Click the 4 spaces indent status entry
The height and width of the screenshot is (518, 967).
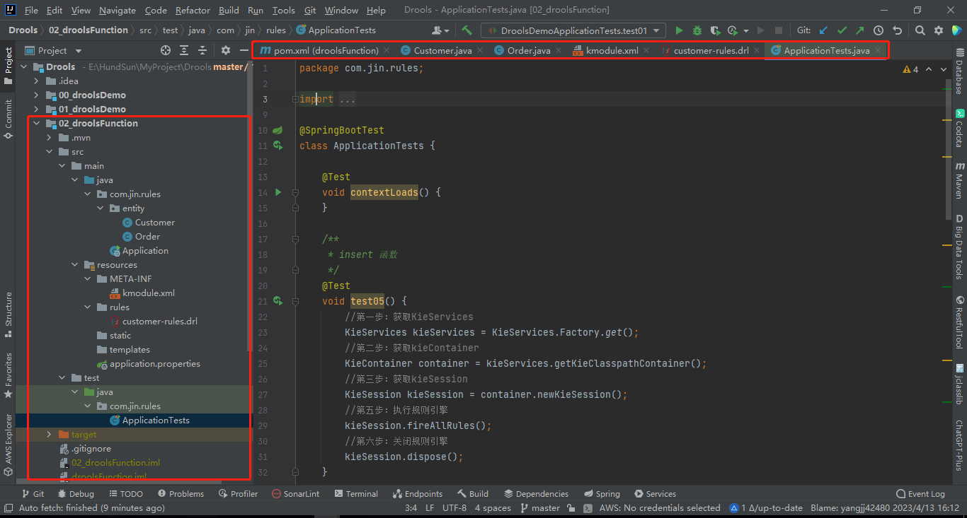click(x=493, y=507)
